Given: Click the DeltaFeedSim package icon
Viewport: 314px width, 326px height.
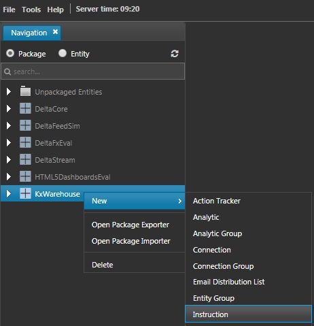Looking at the screenshot, I should [x=25, y=125].
